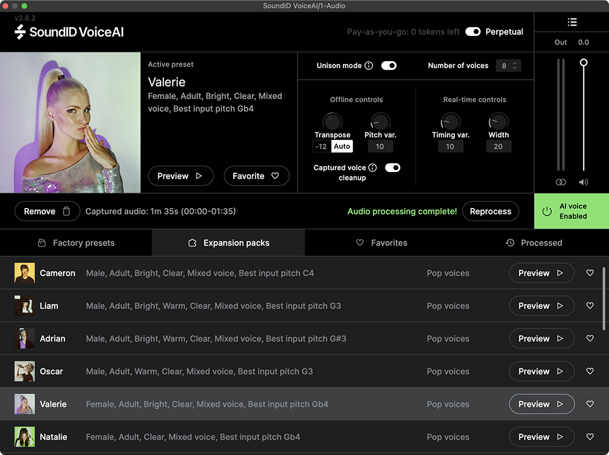This screenshot has height=455, width=609.
Task: Toggle Captured voice cleanup switch
Action: coord(393,168)
